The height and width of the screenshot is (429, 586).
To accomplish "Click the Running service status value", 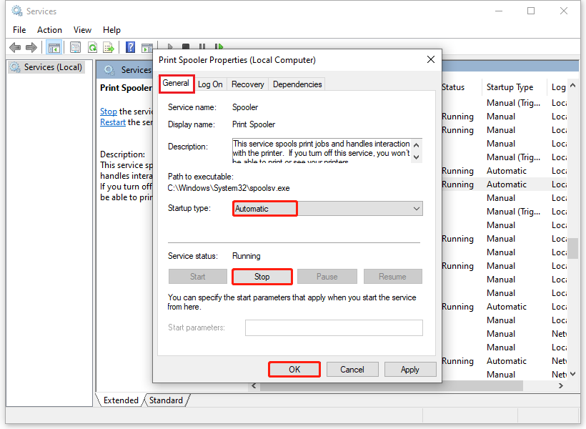I will pos(247,256).
